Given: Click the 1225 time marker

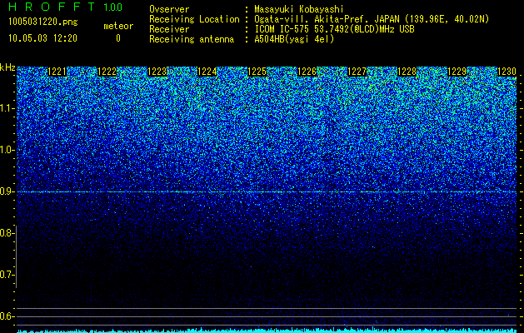Looking at the screenshot, I should 257,72.
